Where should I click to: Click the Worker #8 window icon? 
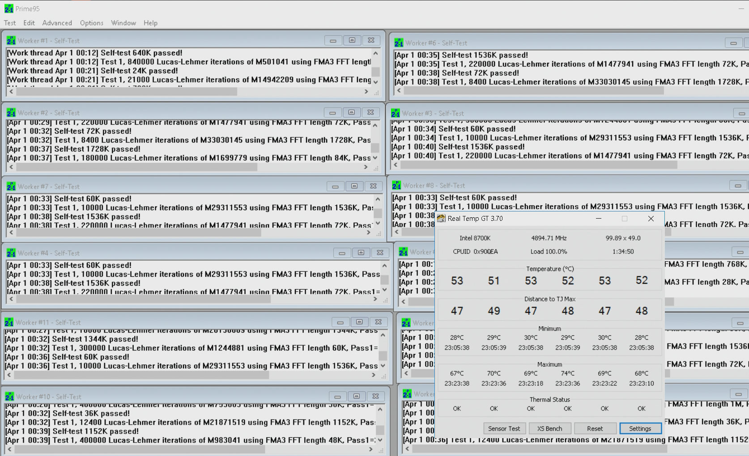[396, 185]
